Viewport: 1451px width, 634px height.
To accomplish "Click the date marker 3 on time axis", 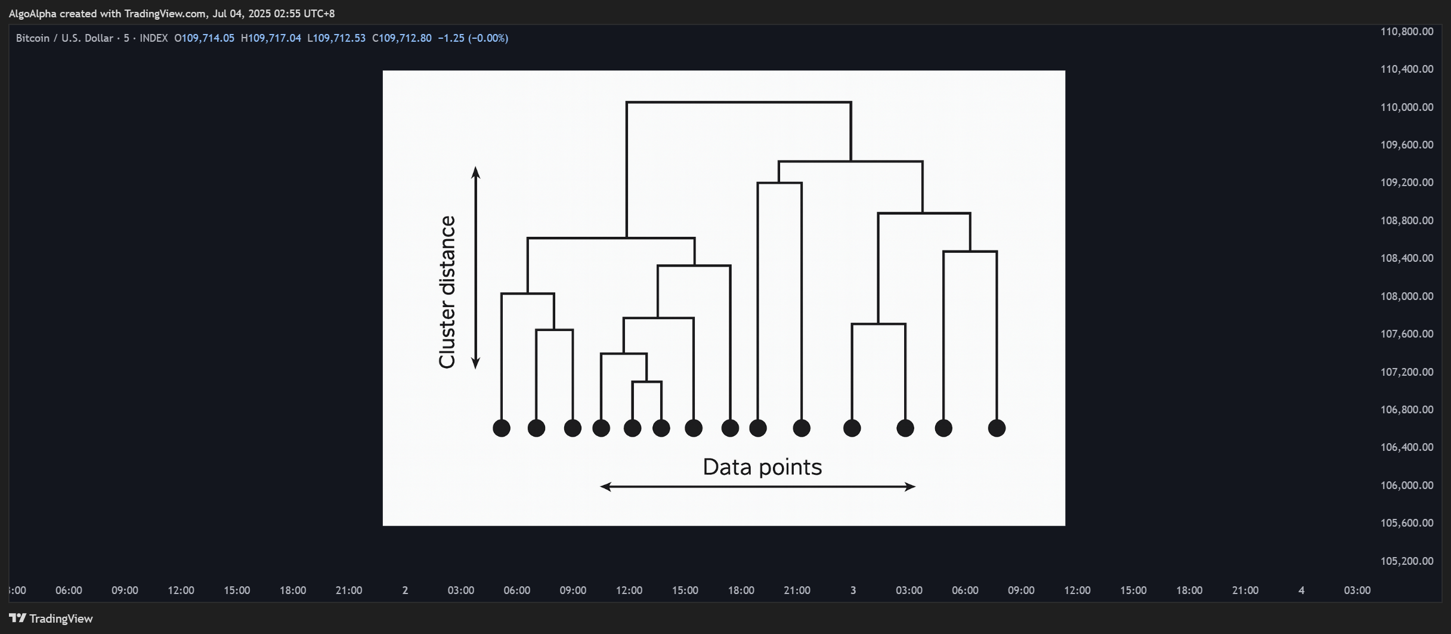I will tap(853, 590).
